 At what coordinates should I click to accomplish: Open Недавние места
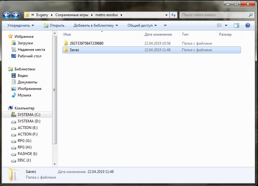(x=31, y=50)
